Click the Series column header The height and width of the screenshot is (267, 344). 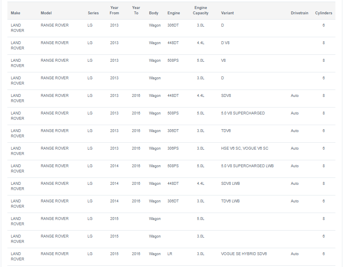click(93, 13)
